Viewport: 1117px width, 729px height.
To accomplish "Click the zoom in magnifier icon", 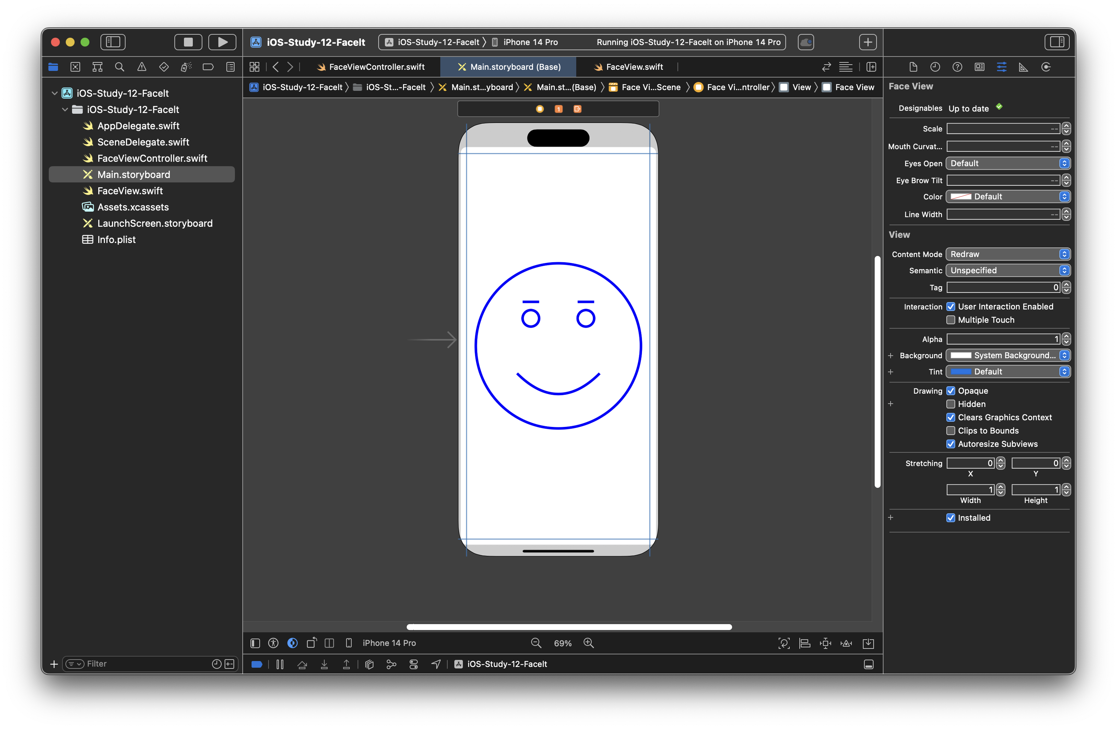I will pyautogui.click(x=588, y=643).
